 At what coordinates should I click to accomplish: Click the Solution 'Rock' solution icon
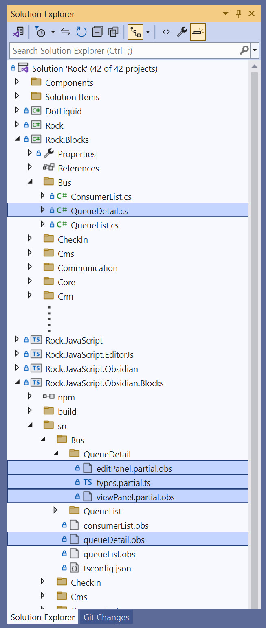[23, 68]
